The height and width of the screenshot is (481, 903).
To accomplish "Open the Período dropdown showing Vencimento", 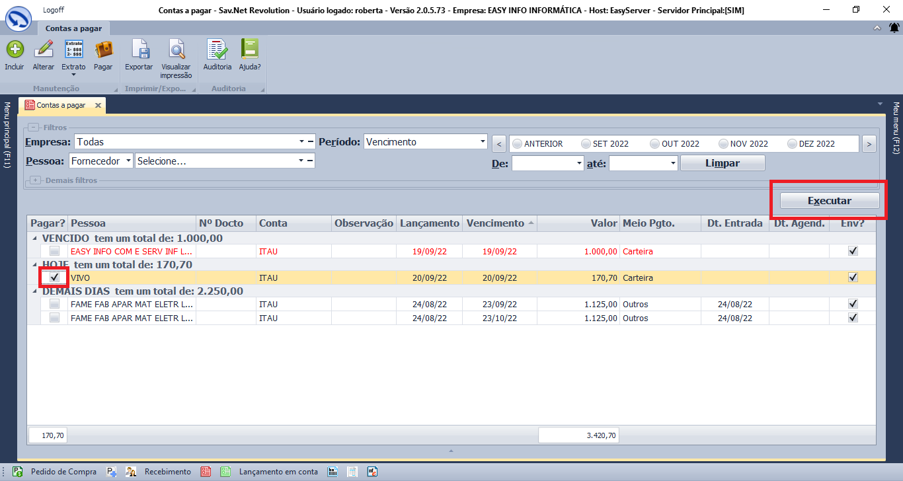I will 483,141.
